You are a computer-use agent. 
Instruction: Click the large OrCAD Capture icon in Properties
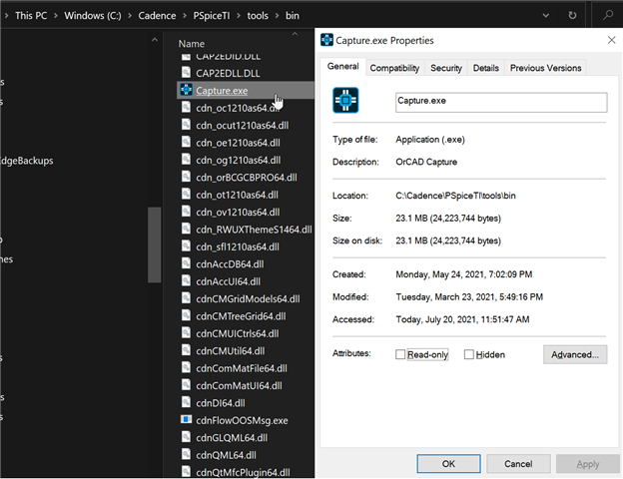pos(345,102)
